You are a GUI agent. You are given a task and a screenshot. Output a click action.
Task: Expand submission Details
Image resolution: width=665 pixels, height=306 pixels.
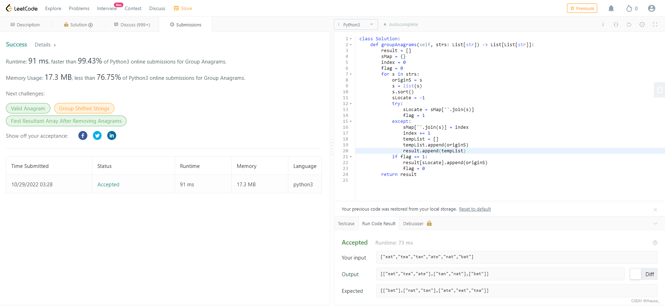click(45, 45)
